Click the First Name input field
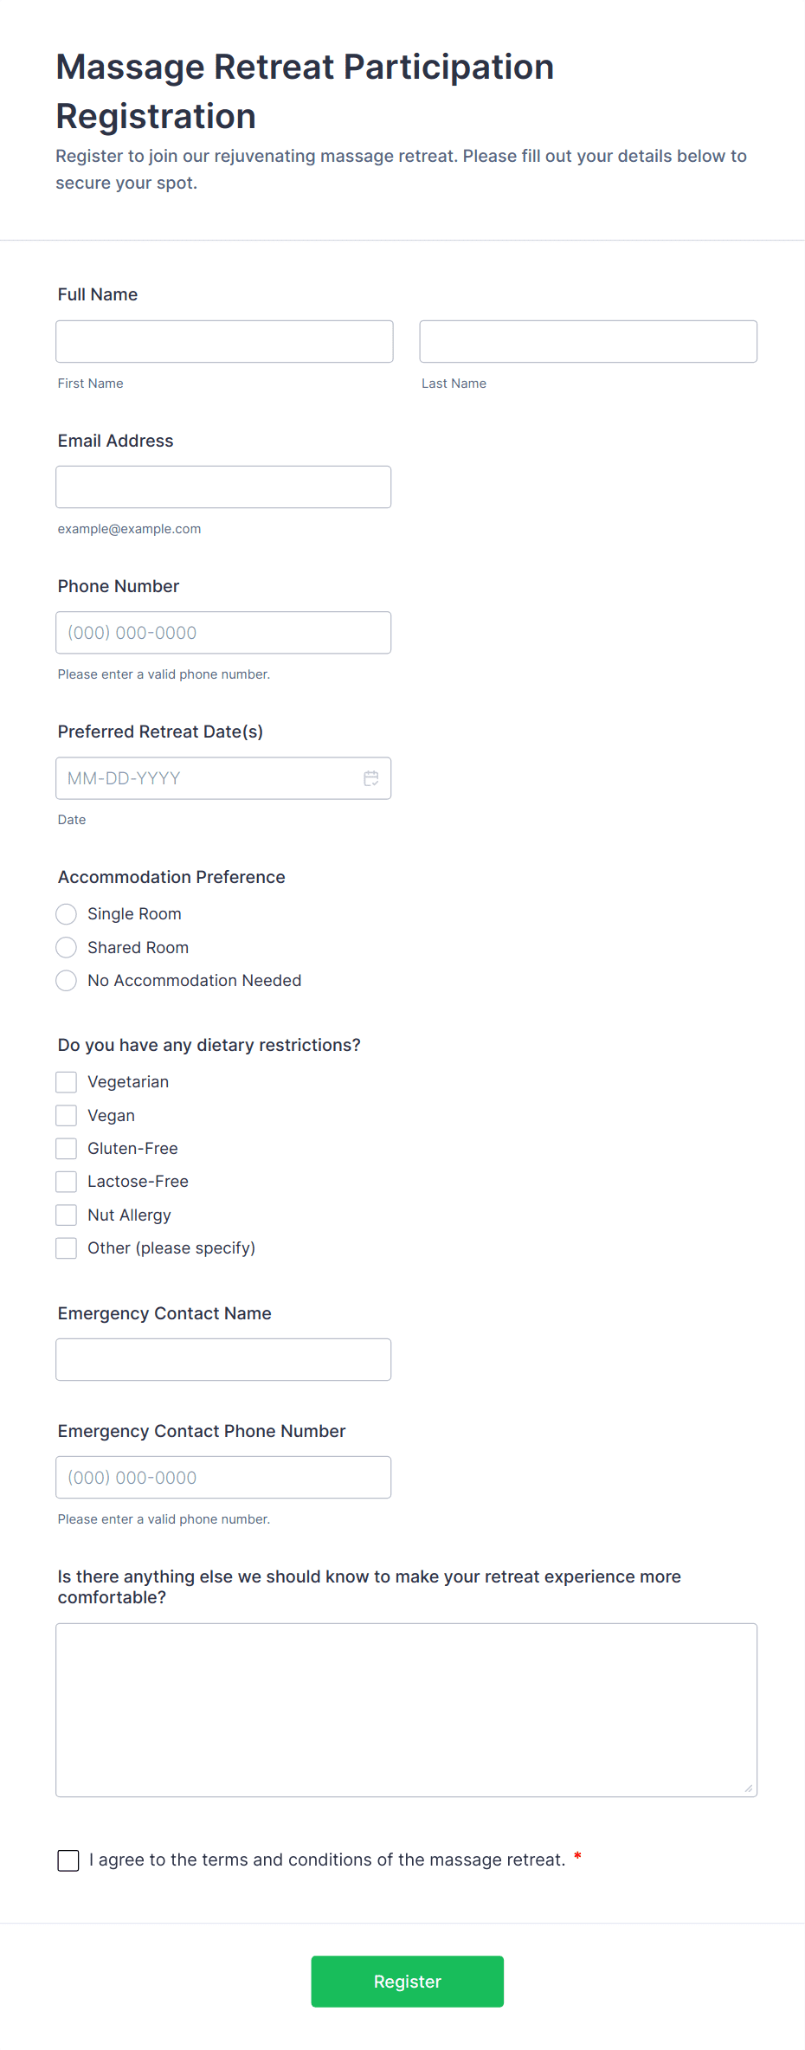Viewport: 805px width, 2050px height. 223,341
